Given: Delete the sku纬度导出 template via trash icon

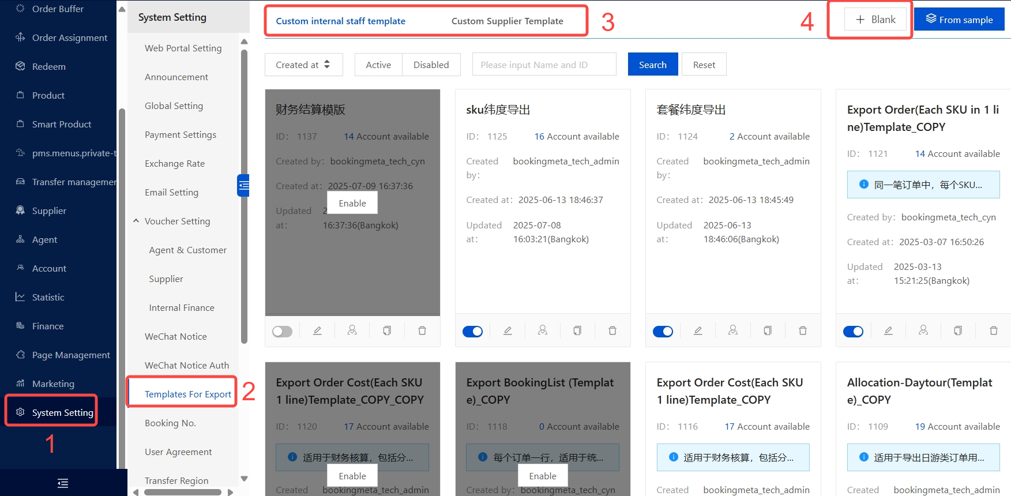Looking at the screenshot, I should click(x=612, y=330).
